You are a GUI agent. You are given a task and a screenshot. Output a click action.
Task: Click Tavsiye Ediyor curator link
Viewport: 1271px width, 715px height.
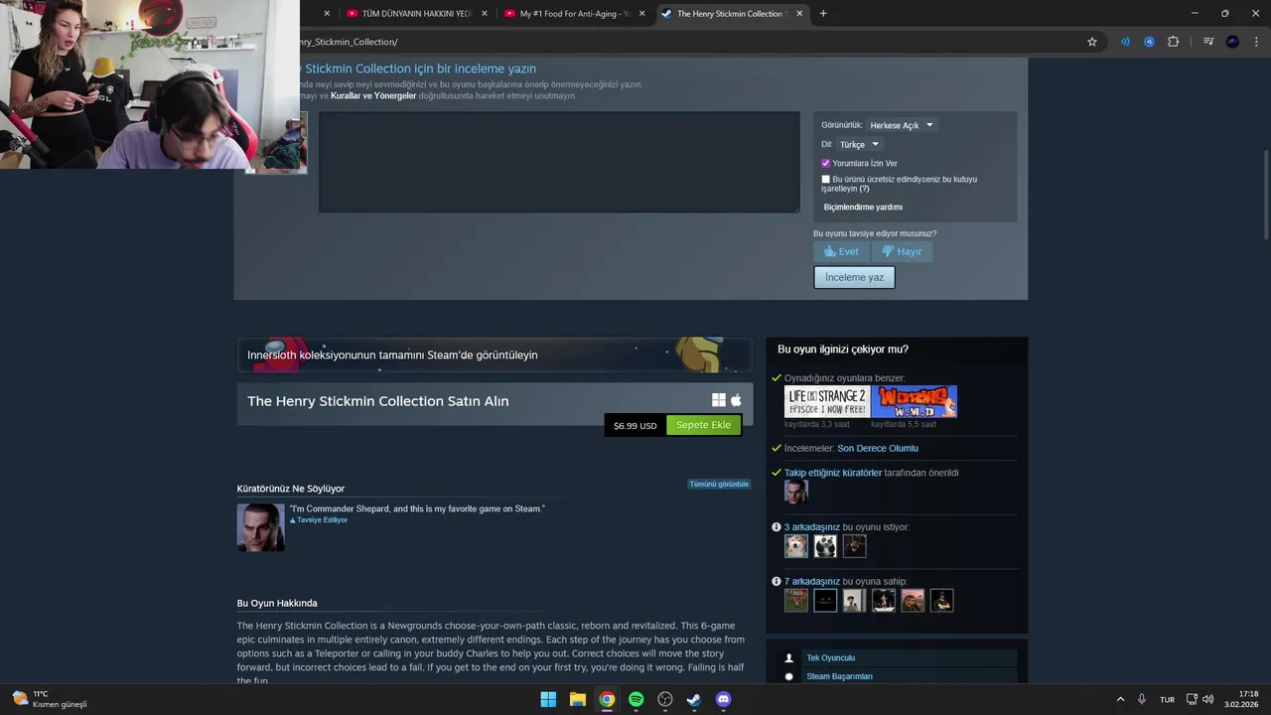319,520
